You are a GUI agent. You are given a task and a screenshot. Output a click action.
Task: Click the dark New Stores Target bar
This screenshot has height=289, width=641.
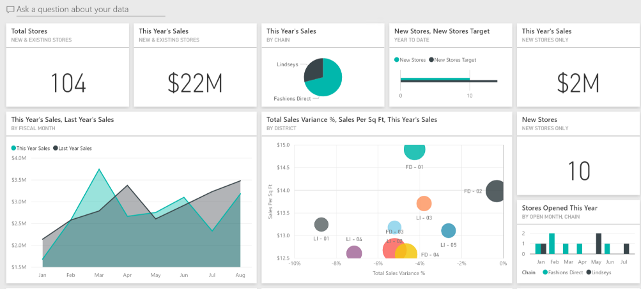449,81
